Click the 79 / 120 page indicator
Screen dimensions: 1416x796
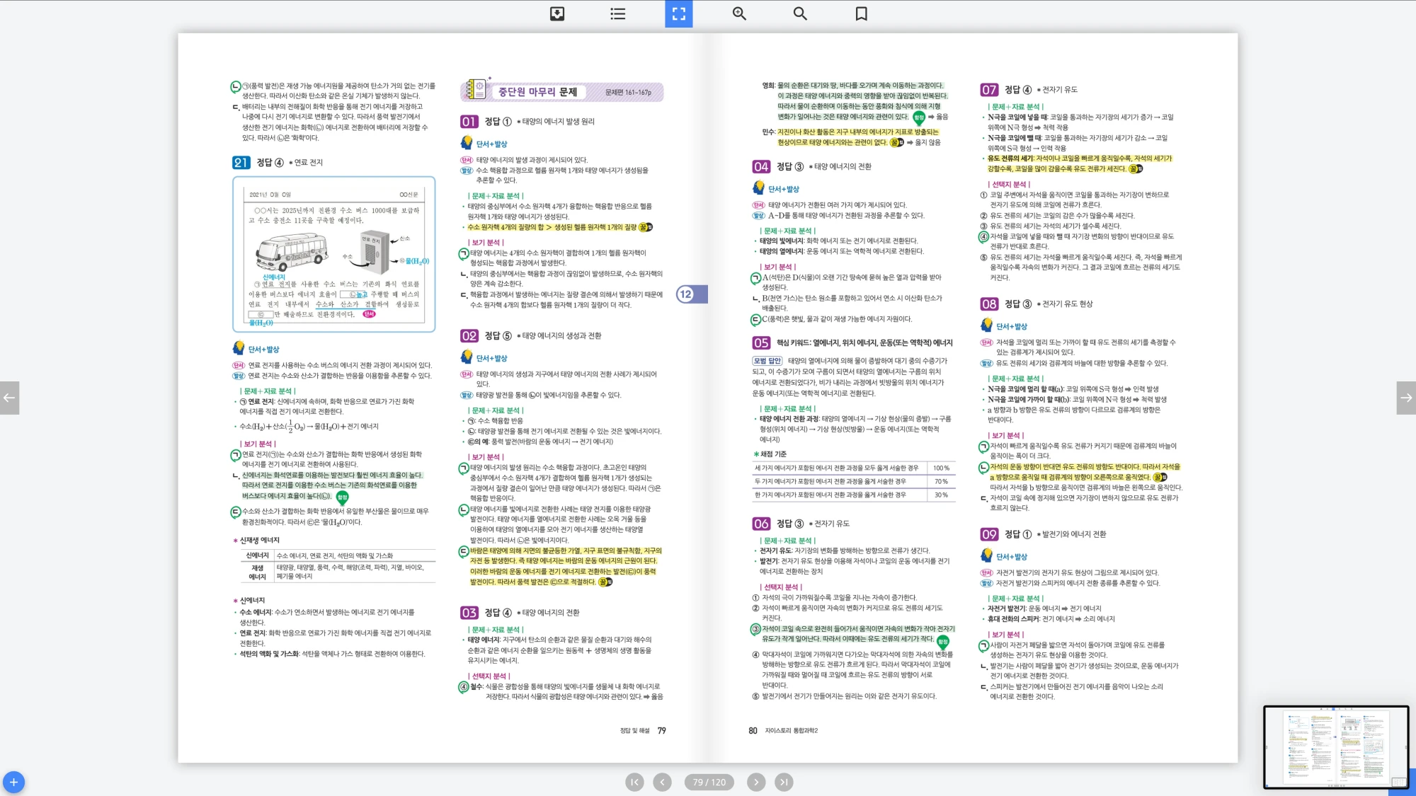[x=709, y=782]
